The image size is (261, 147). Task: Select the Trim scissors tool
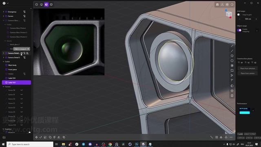point(232,75)
